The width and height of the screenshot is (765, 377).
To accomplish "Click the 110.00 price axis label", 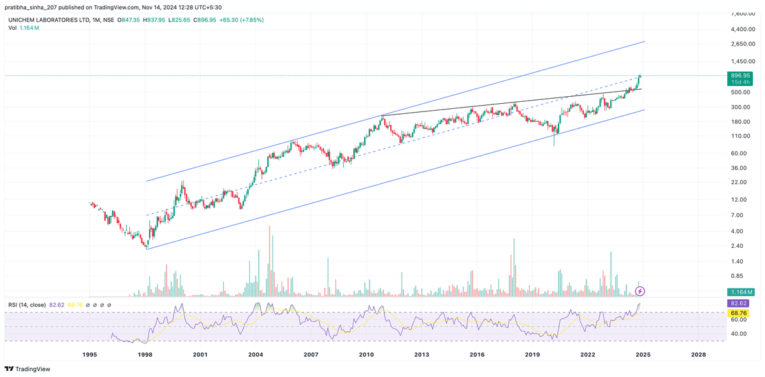I will [x=740, y=136].
